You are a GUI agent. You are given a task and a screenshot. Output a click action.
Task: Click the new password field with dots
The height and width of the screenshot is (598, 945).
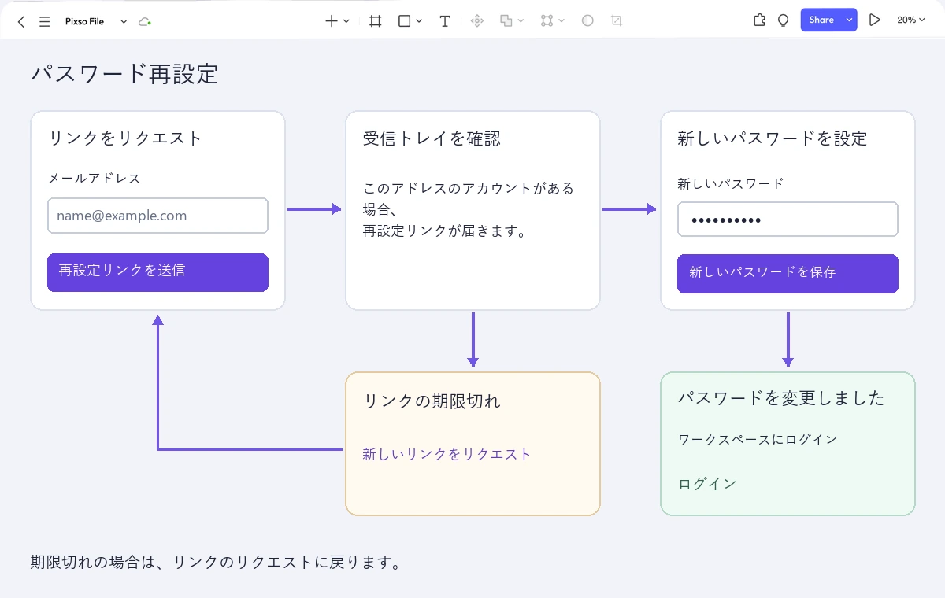tap(787, 220)
